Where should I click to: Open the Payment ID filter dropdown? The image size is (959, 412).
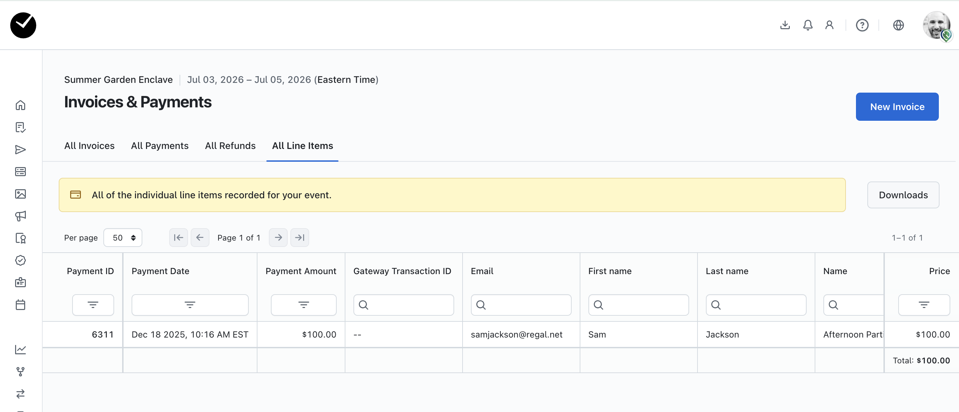pyautogui.click(x=93, y=305)
